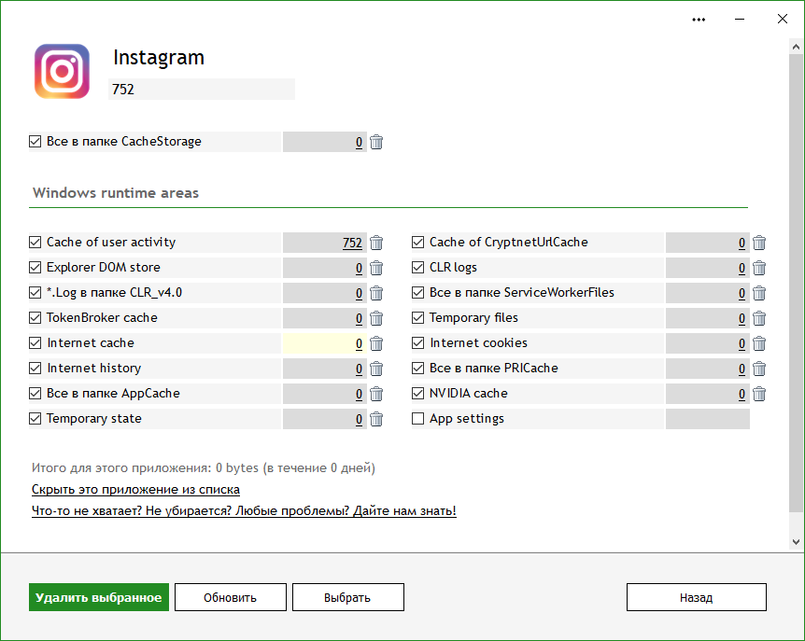
Task: Click the scrollbar down arrow
Action: 796,541
